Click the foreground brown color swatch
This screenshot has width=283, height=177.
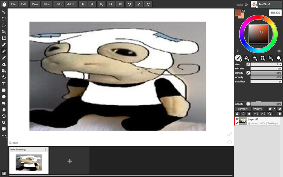(x=238, y=12)
